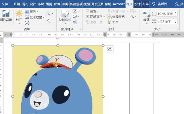Open the 选择窗格 selection pane

point(116,17)
